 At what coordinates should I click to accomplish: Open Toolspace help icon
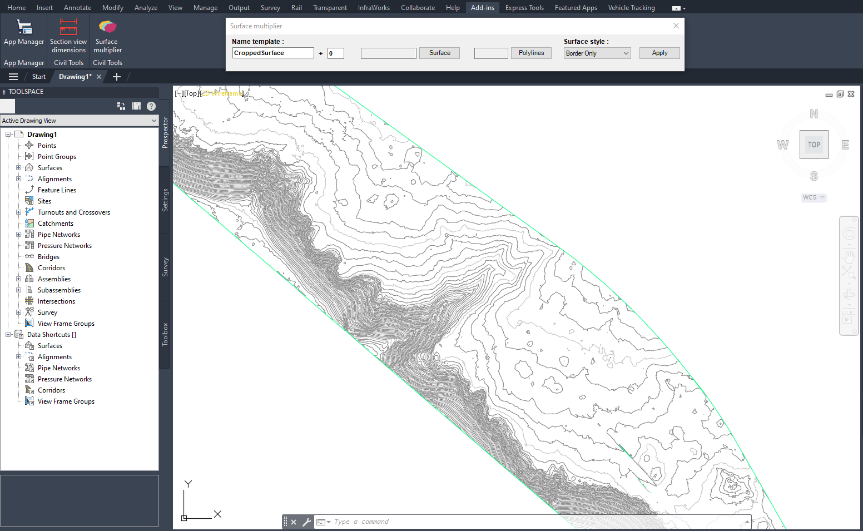click(x=151, y=106)
